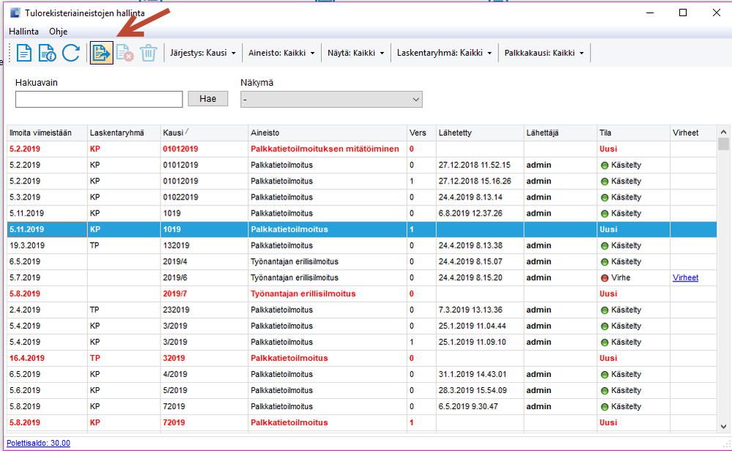Image resolution: width=732 pixels, height=451 pixels.
Task: Click Käsitelty status in 2.4.2019 row
Action: (x=621, y=310)
